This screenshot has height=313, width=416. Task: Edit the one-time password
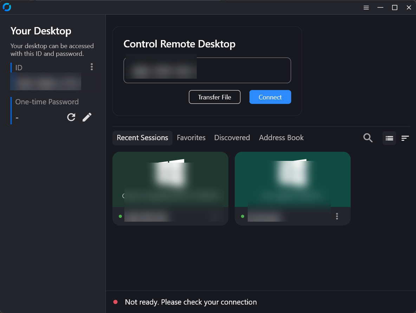pyautogui.click(x=87, y=117)
